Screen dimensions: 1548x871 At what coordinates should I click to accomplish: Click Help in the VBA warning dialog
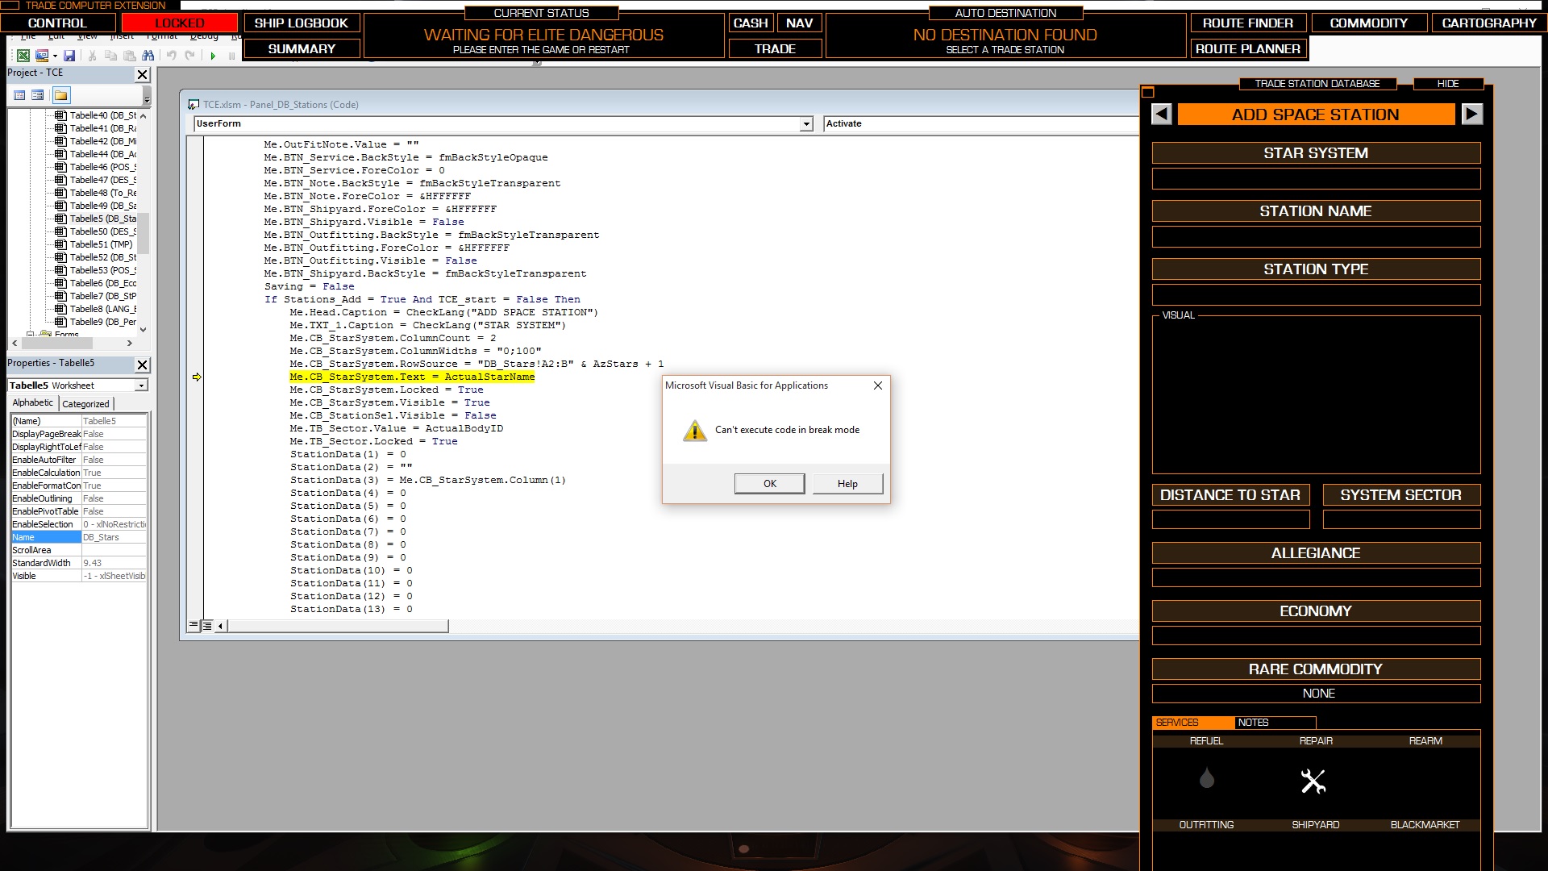847,484
